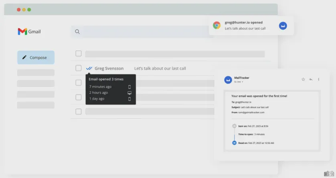Click the 'Read on: Feb 27, 2023' text
336x178 pixels.
256,143
